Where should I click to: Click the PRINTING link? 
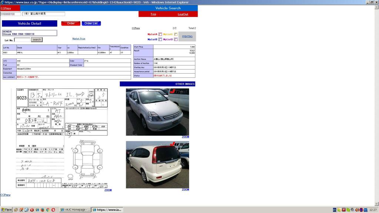[x=187, y=37]
